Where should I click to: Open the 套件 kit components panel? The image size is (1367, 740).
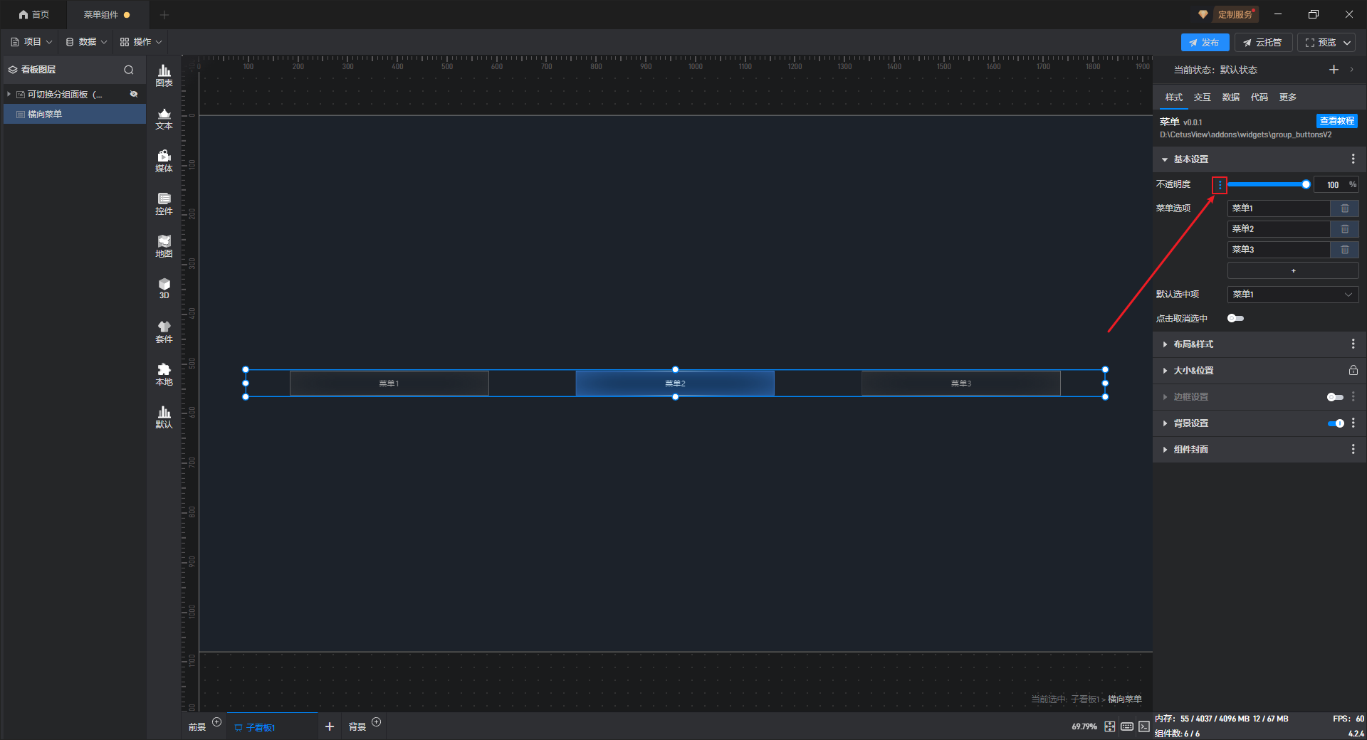coord(164,332)
